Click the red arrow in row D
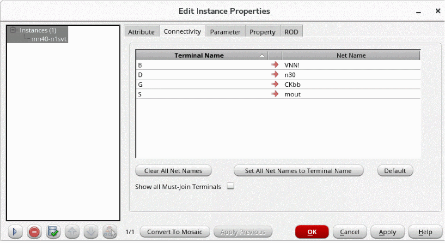The image size is (445, 243). tap(275, 75)
